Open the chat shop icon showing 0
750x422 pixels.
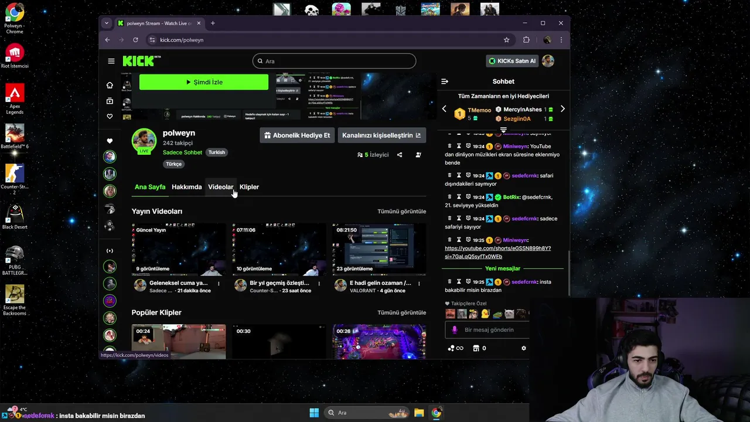pos(480,348)
